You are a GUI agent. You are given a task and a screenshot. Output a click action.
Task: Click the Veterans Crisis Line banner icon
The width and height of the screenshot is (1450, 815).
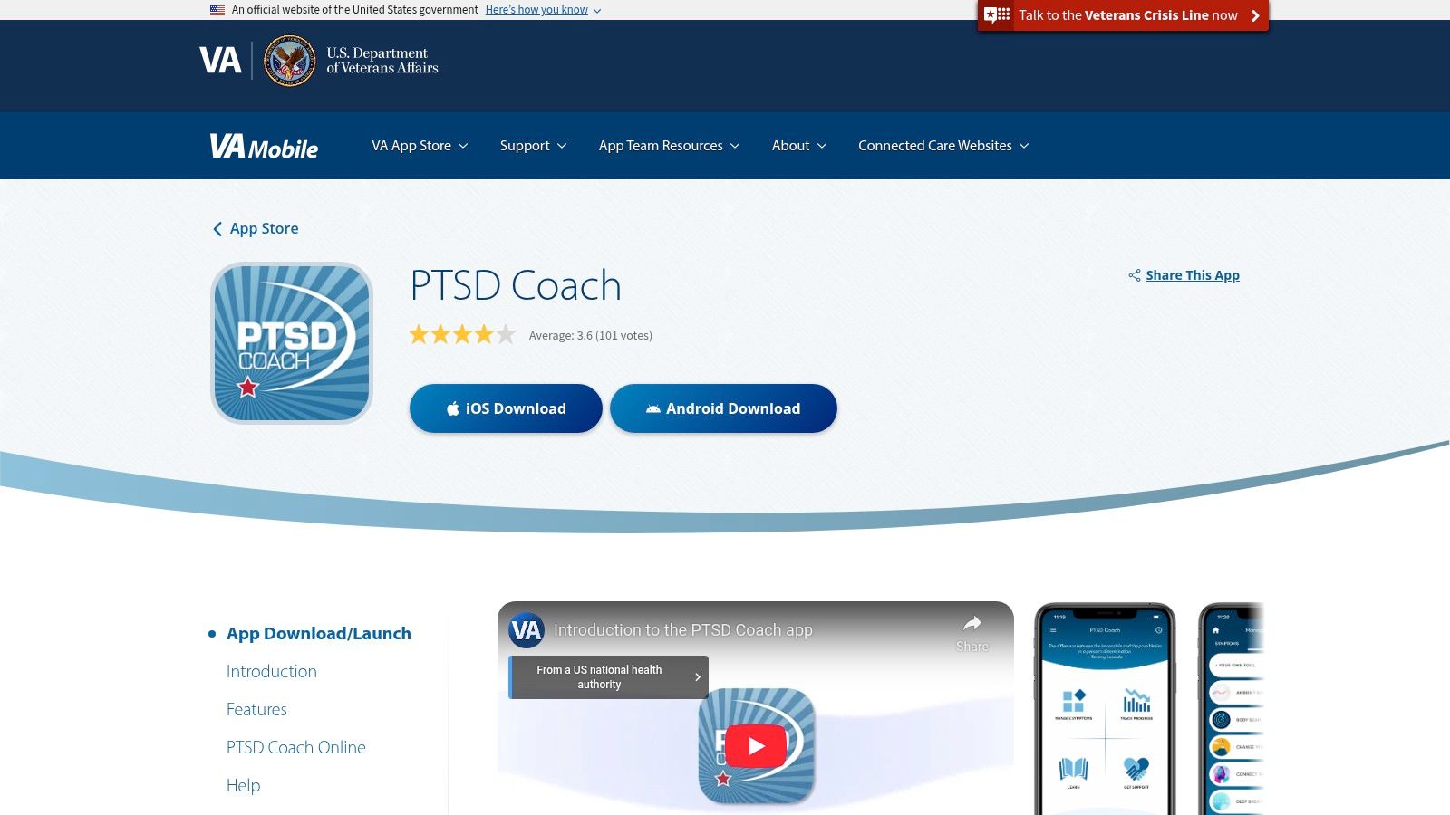995,14
